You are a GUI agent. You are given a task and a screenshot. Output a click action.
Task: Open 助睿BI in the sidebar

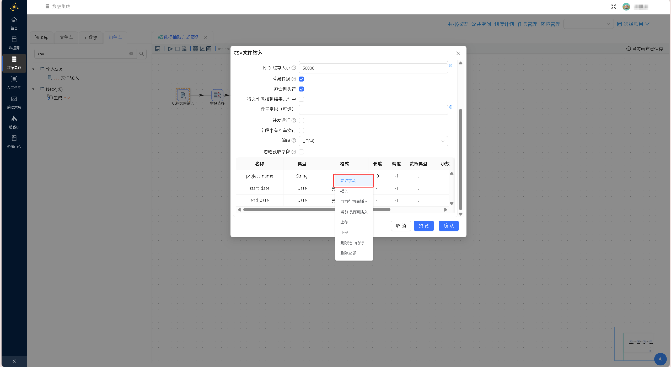click(14, 122)
